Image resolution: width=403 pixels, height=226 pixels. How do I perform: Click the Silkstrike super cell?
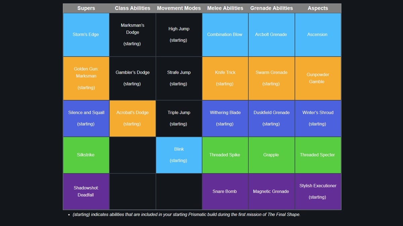click(x=86, y=155)
